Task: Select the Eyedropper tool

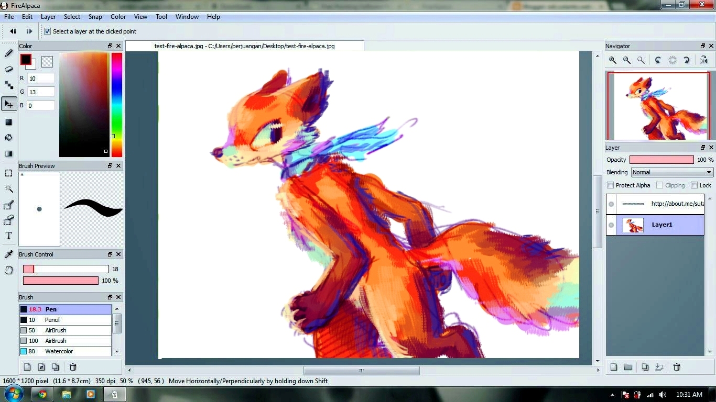Action: [x=9, y=254]
